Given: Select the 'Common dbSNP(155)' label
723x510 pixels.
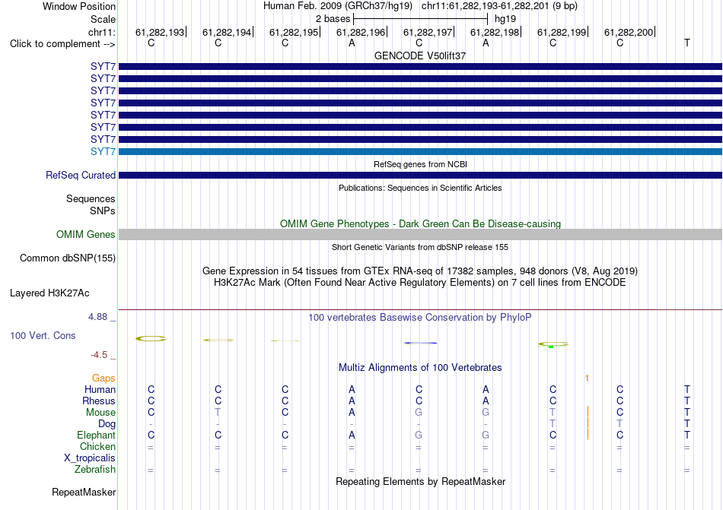Looking at the screenshot, I should click(67, 258).
